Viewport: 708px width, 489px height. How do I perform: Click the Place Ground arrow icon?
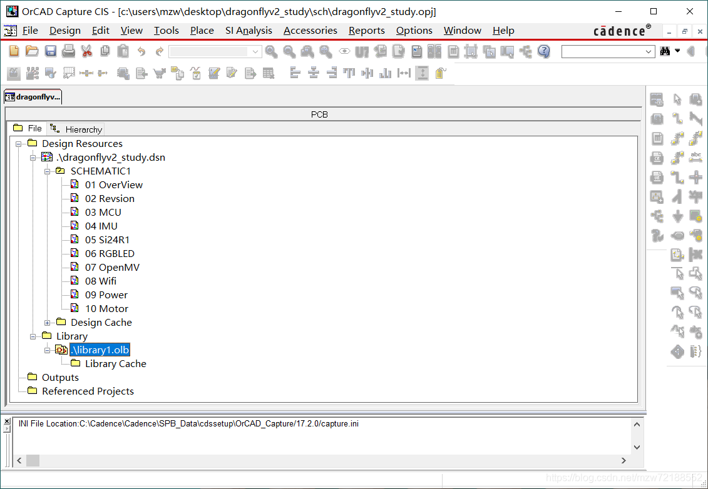pyautogui.click(x=677, y=216)
